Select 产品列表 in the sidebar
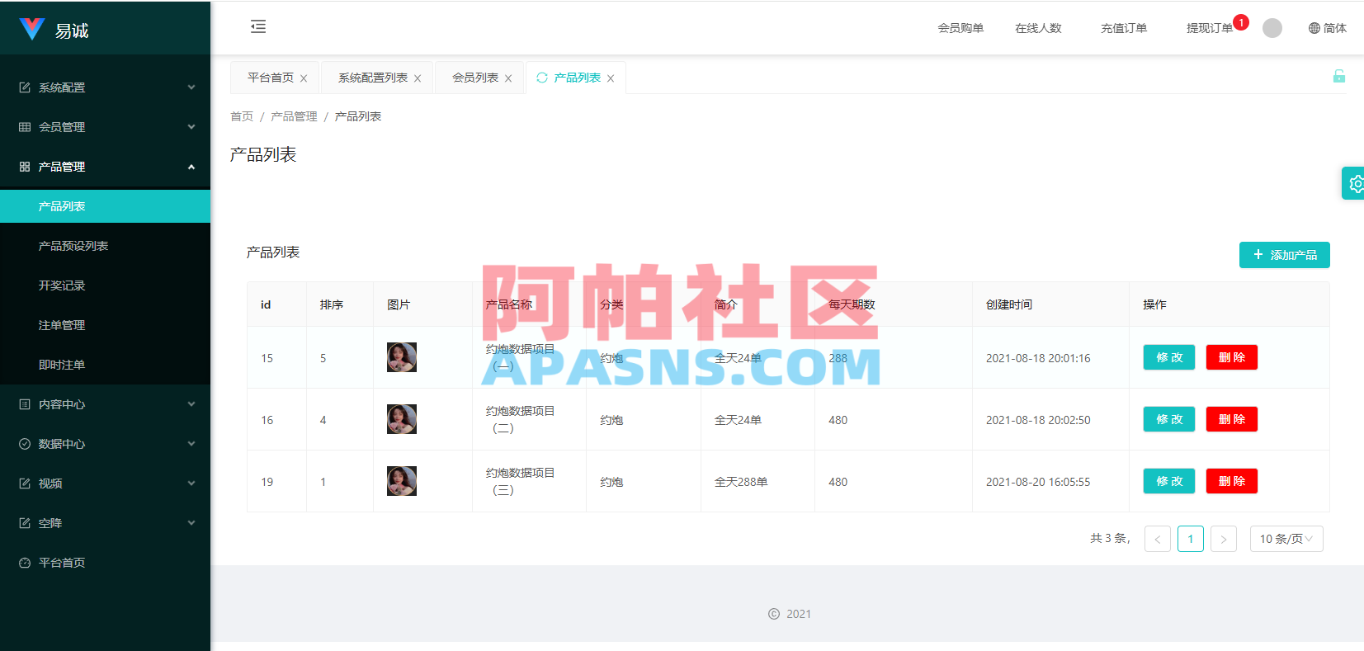Viewport: 1364px width, 651px height. pos(105,206)
